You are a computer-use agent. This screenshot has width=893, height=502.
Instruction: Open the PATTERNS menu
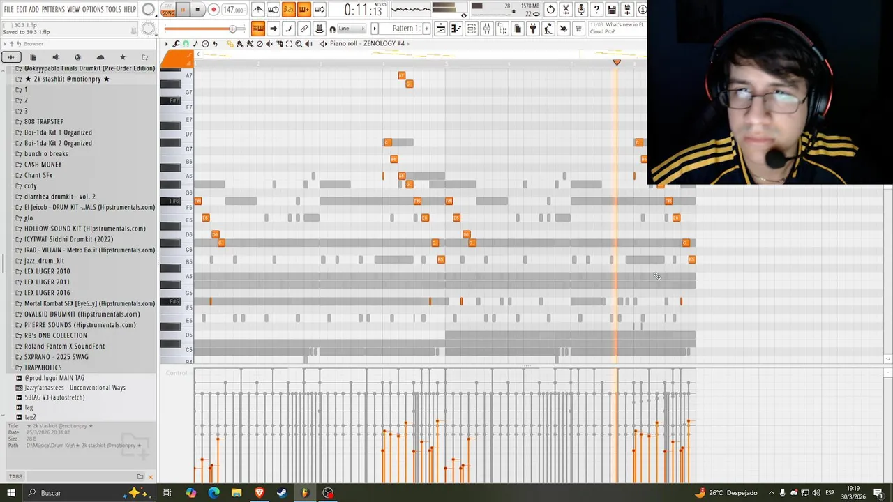pyautogui.click(x=53, y=10)
